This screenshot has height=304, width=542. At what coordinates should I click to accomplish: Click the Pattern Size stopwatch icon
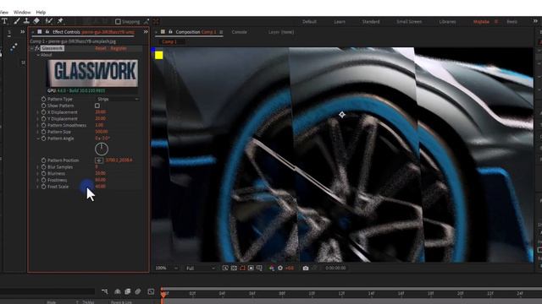click(43, 132)
